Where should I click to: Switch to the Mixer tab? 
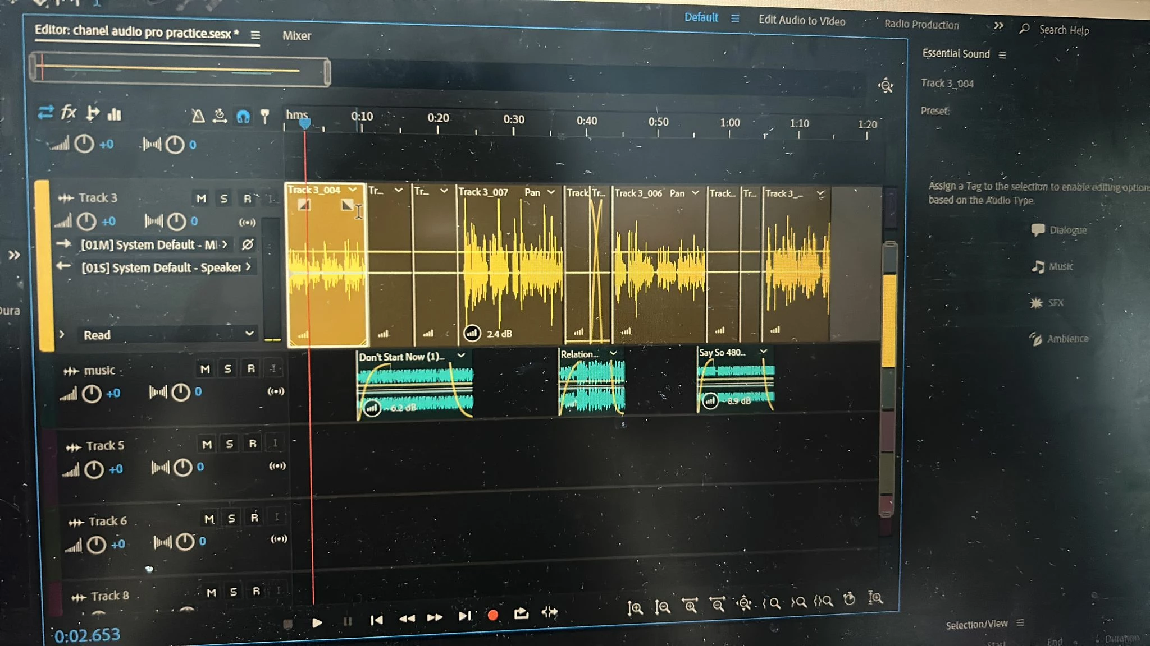tap(296, 36)
